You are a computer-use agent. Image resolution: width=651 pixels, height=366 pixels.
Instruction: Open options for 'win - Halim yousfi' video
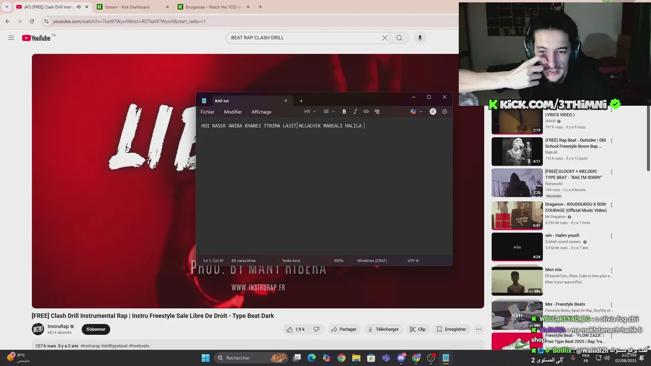[611, 236]
